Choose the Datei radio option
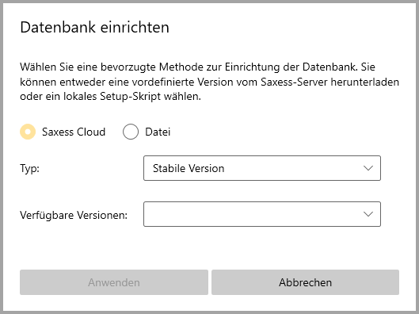 coord(131,132)
